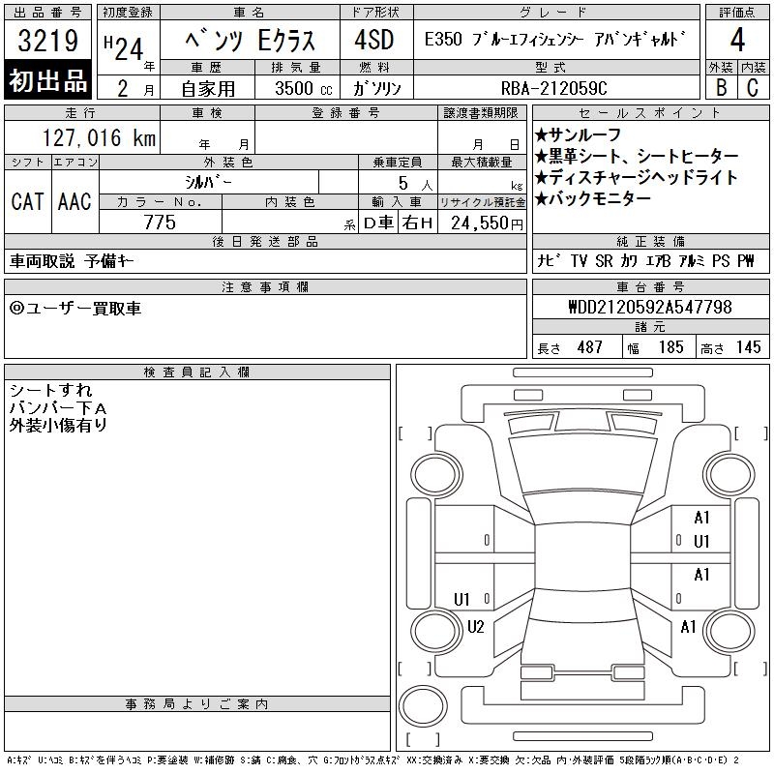774x774 pixels.
Task: Select fuel type ガソリン
Action: [376, 88]
